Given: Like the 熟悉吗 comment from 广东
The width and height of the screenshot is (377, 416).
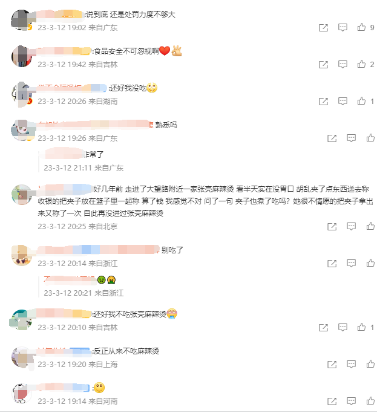Looking at the screenshot, I should [370, 138].
